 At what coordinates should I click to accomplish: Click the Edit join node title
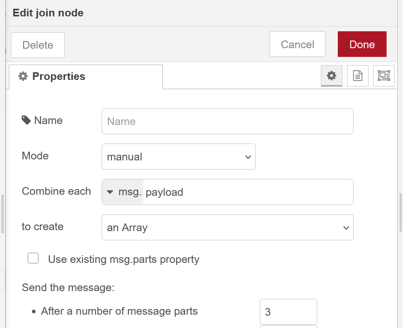pos(48,13)
